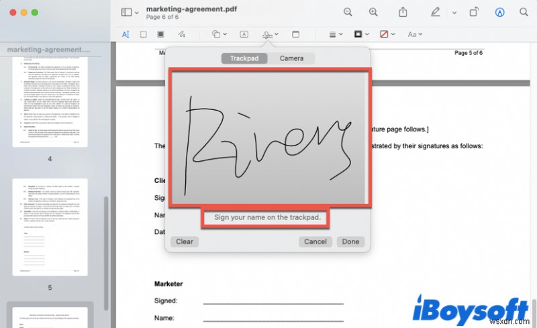The height and width of the screenshot is (328, 537).
Task: Click the Marketer Name line
Action: point(273,321)
